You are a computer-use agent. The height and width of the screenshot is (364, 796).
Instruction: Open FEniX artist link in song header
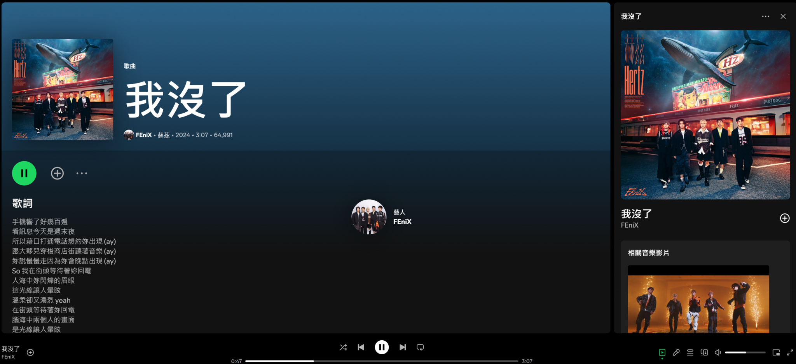coord(144,135)
